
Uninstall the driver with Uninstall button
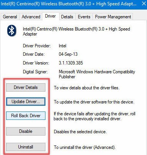pyautogui.click(x=26, y=147)
